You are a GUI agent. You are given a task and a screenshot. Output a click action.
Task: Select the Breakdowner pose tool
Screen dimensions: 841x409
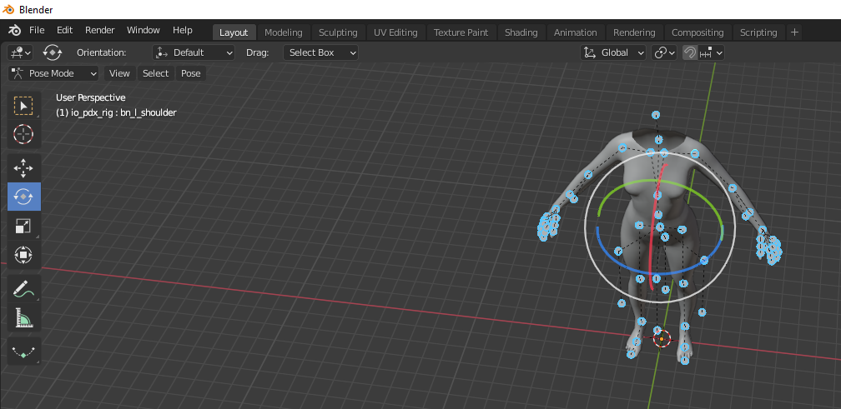(x=23, y=352)
